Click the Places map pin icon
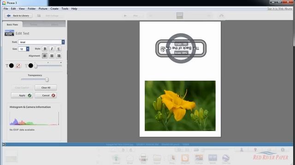Image resolution: width=295 pixels, height=165 pixels. pyautogui.click(x=255, y=150)
